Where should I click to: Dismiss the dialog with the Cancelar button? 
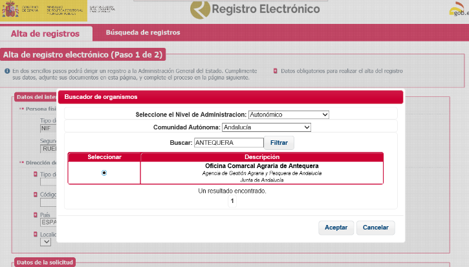click(x=375, y=228)
